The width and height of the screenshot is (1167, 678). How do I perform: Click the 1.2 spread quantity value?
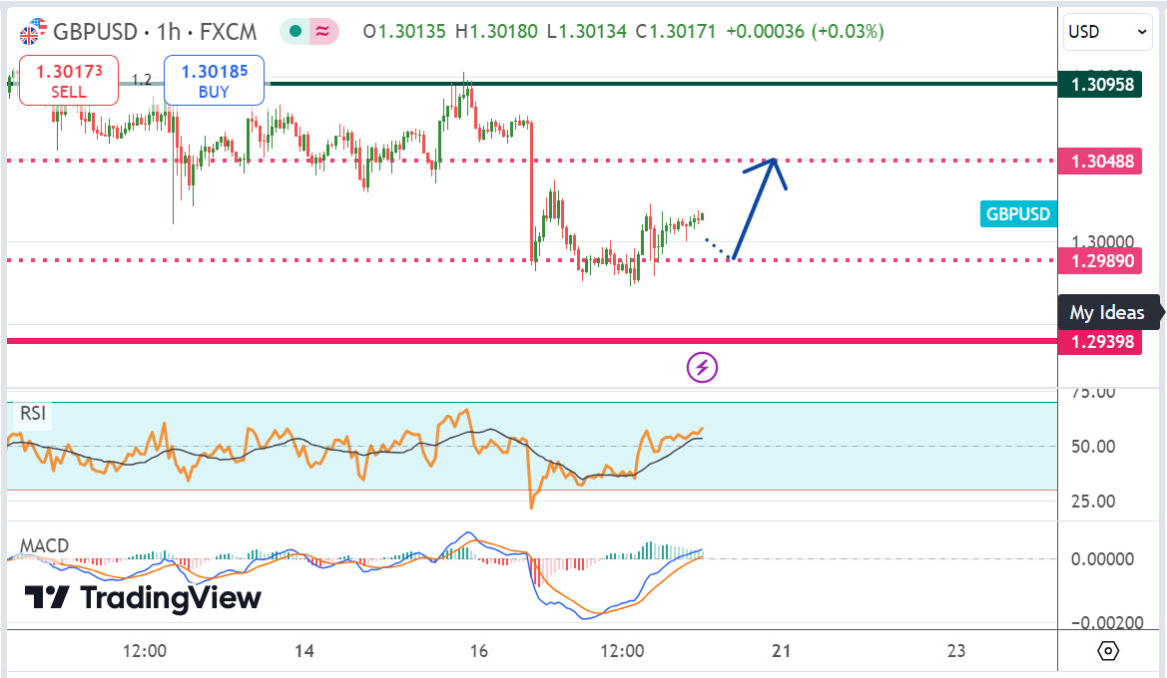coord(142,80)
